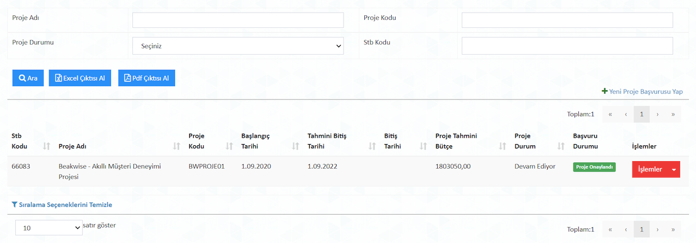Click the Ara search button
The image size is (696, 243).
tap(28, 78)
